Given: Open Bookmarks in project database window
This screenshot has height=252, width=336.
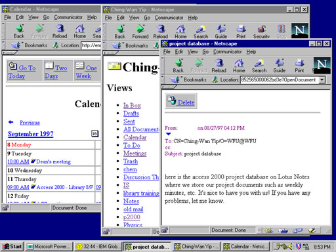Looking at the screenshot, I should tap(188, 79).
